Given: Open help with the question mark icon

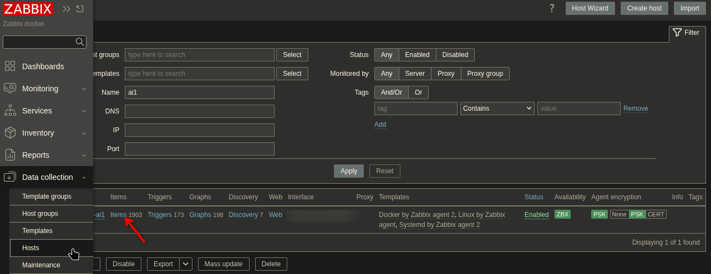Looking at the screenshot, I should click(552, 8).
